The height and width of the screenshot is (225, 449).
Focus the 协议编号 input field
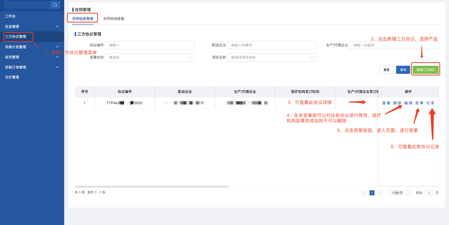(149, 45)
